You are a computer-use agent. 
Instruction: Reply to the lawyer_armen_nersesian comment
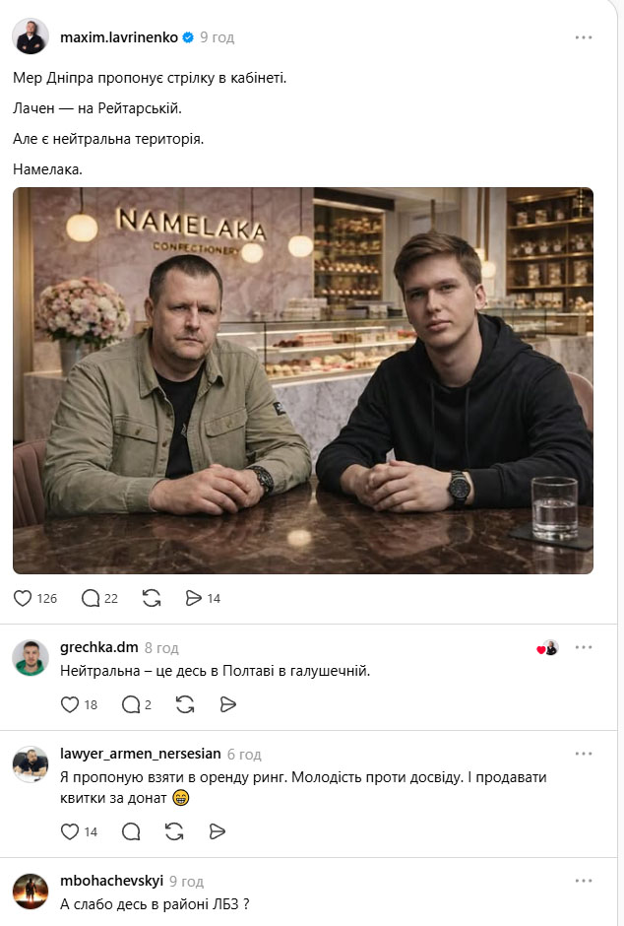point(131,831)
